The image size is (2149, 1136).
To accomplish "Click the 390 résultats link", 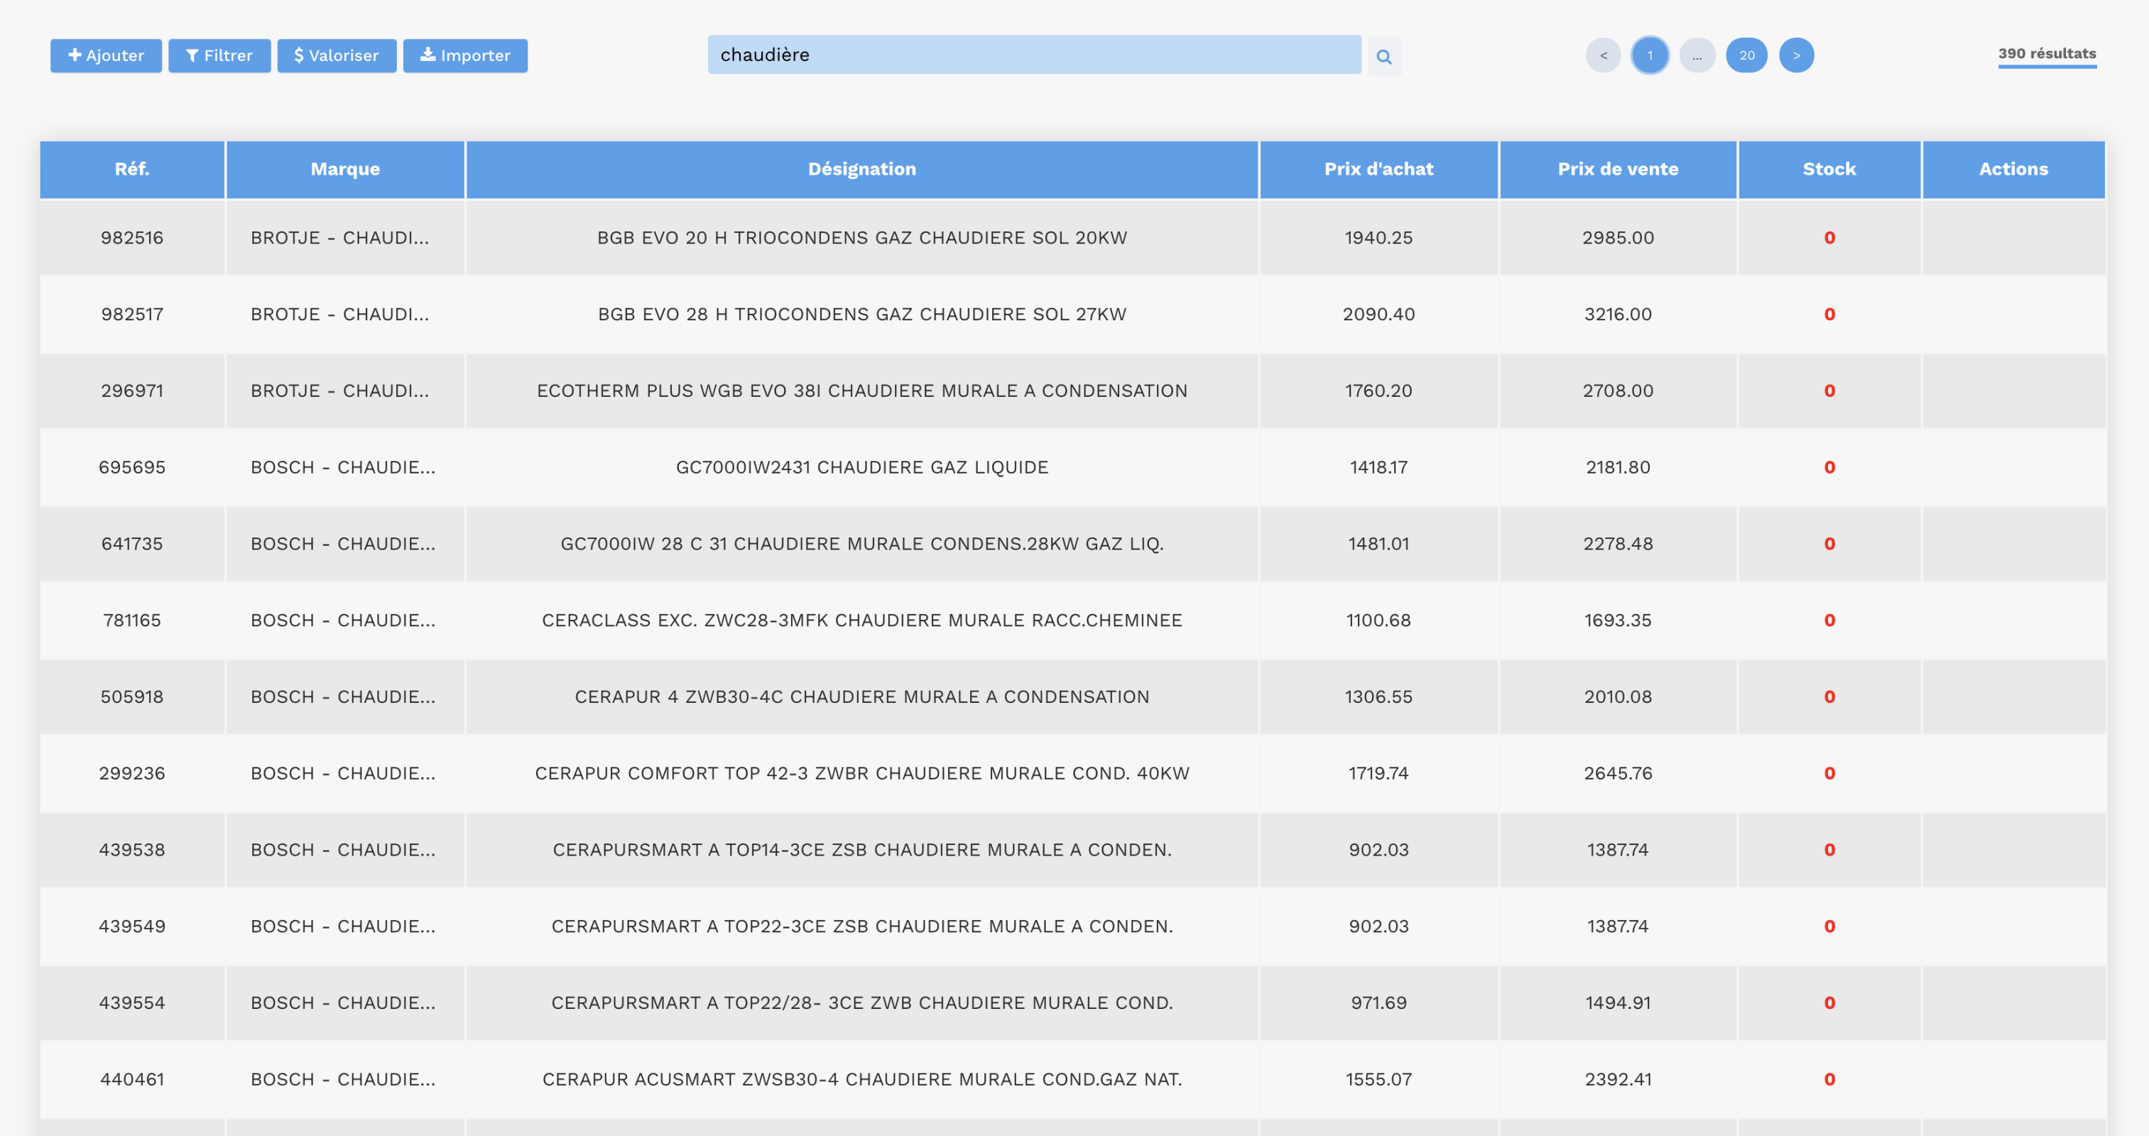I will 2047,53.
